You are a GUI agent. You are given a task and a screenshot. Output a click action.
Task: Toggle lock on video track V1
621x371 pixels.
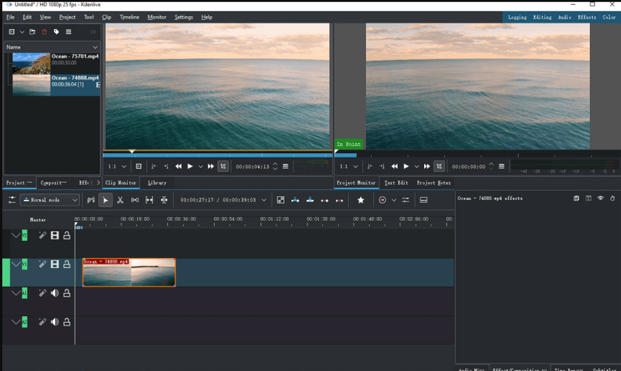point(67,264)
